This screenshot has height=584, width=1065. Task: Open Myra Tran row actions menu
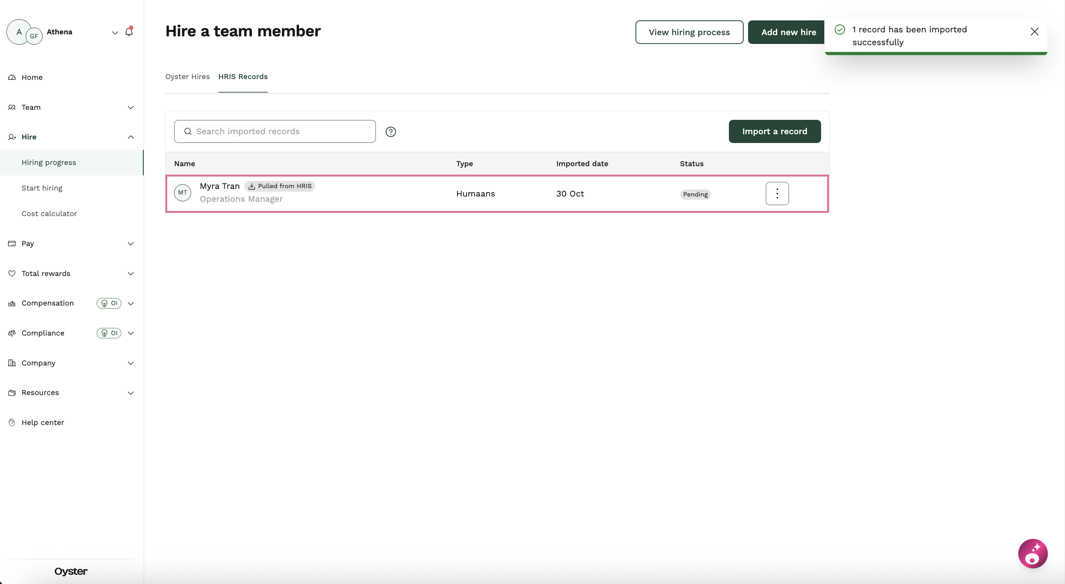pyautogui.click(x=777, y=194)
